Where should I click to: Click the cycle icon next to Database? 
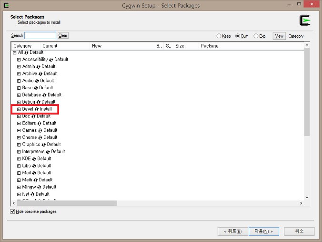[x=44, y=95]
